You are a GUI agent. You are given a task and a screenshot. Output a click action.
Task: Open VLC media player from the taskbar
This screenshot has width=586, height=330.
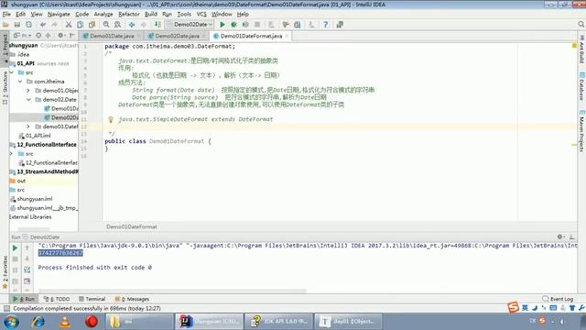click(65, 322)
